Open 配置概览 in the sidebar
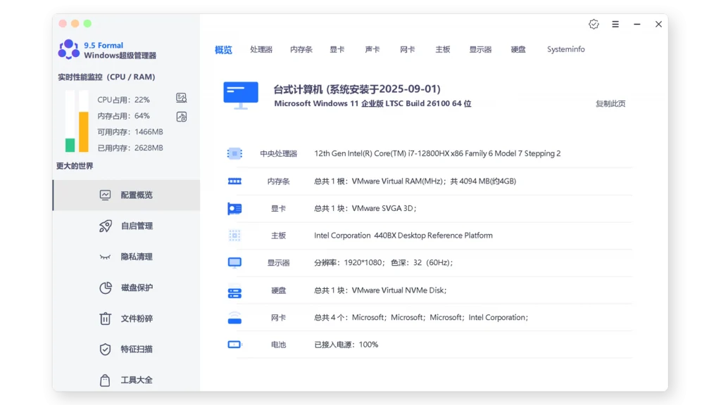This screenshot has width=721, height=405. coord(127,195)
